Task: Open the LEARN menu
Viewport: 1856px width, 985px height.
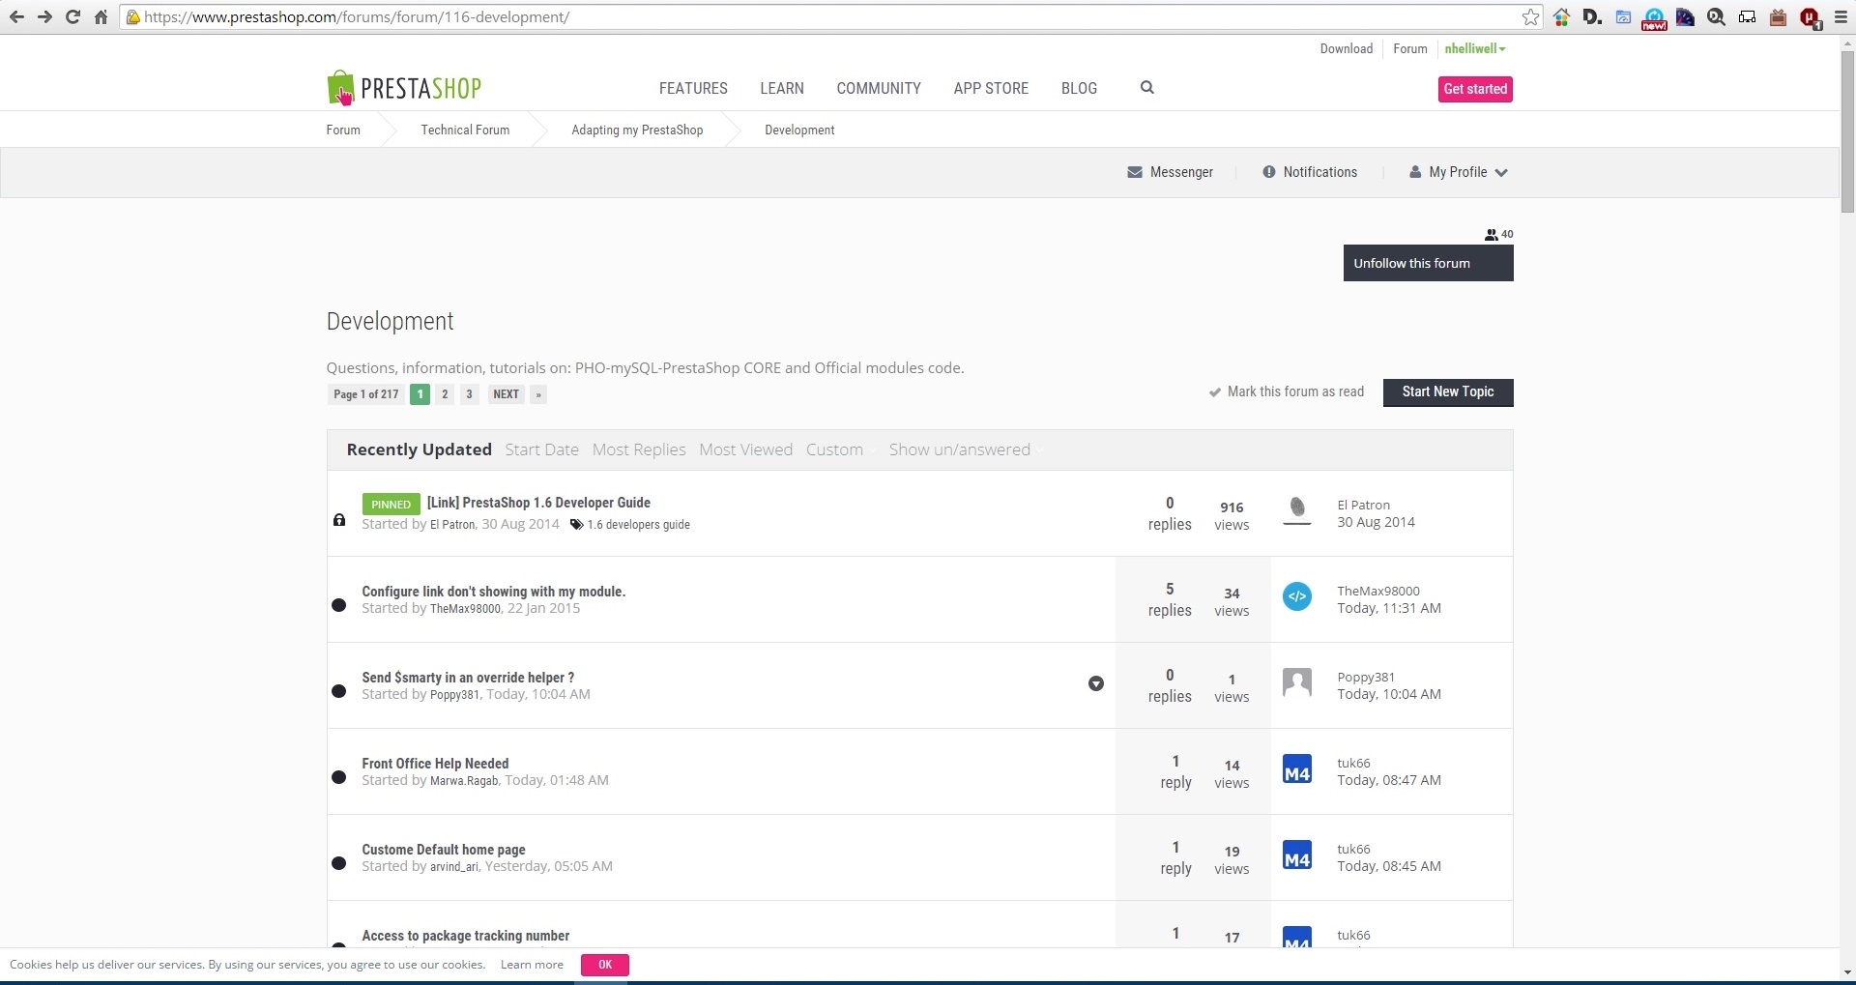Action: point(782,88)
